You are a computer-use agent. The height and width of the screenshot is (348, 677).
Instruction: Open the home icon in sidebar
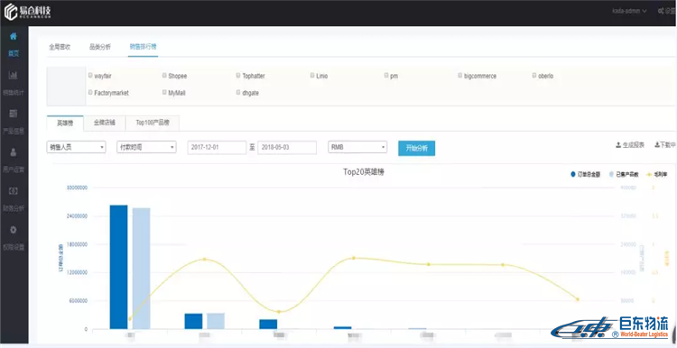click(x=14, y=36)
